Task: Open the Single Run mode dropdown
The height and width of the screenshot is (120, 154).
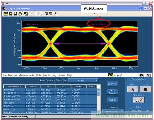Action: pyautogui.click(x=139, y=111)
